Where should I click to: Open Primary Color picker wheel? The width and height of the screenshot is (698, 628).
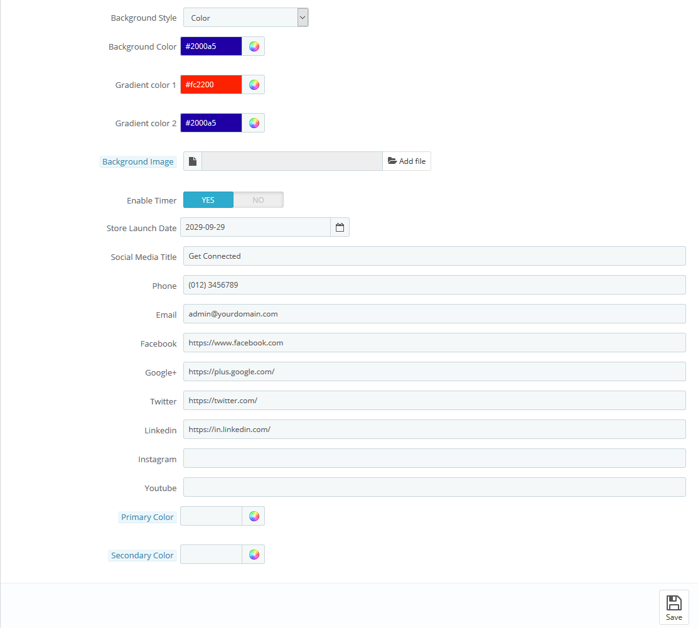254,516
